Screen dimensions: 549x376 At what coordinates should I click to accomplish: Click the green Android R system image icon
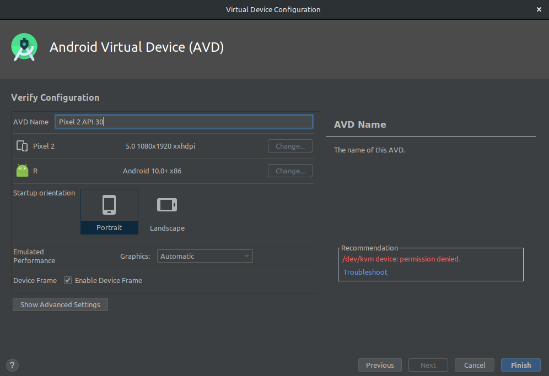coord(23,171)
